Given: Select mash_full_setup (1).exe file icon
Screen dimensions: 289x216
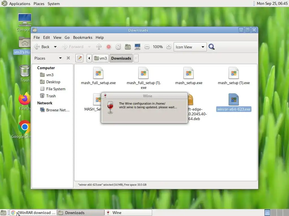Looking at the screenshot, I should click(143, 73).
